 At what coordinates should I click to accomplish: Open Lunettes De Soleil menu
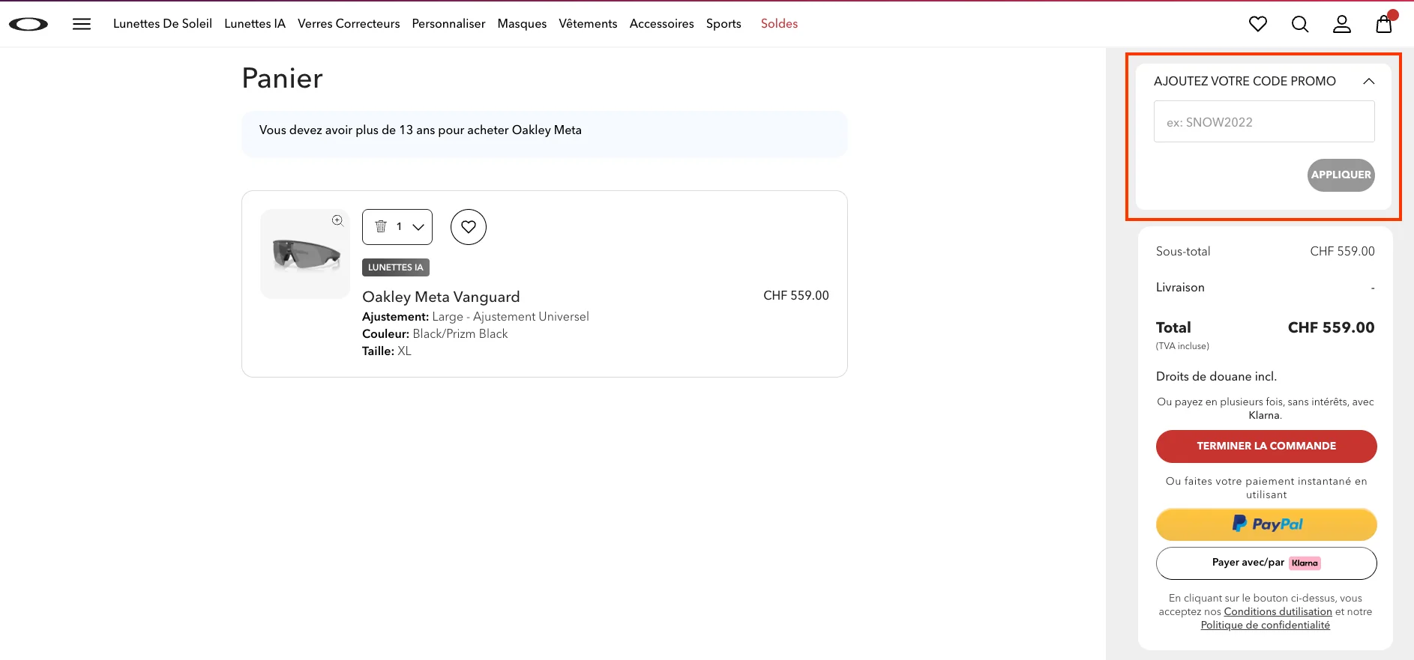coord(163,24)
